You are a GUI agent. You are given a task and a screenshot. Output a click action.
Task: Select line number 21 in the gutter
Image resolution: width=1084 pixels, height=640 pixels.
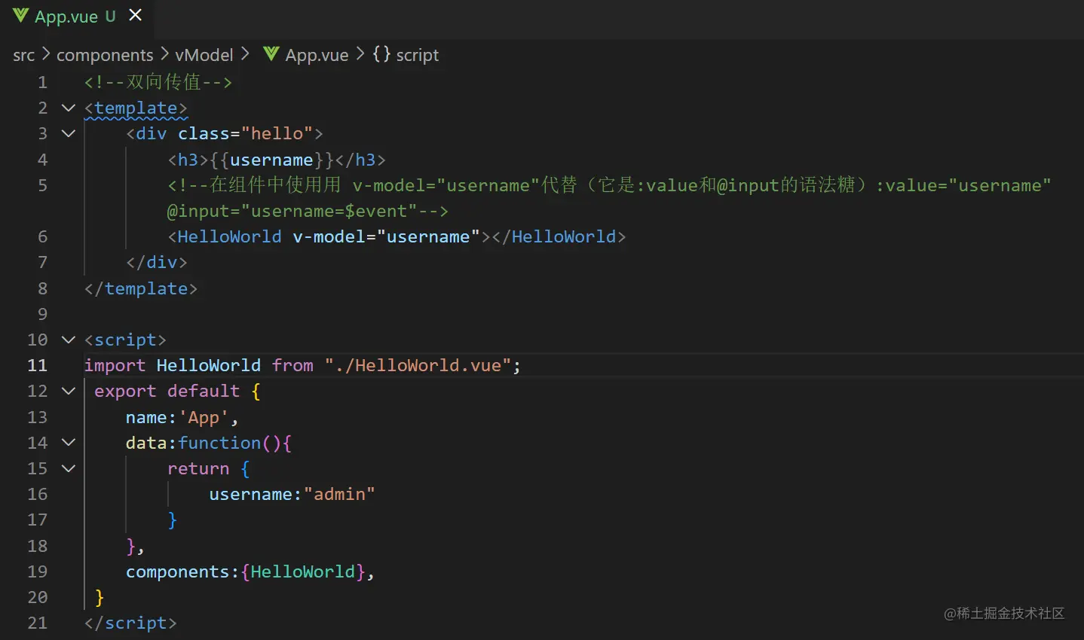pos(38,623)
